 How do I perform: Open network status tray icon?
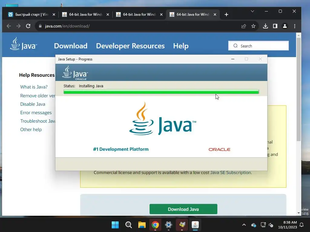[263, 225]
